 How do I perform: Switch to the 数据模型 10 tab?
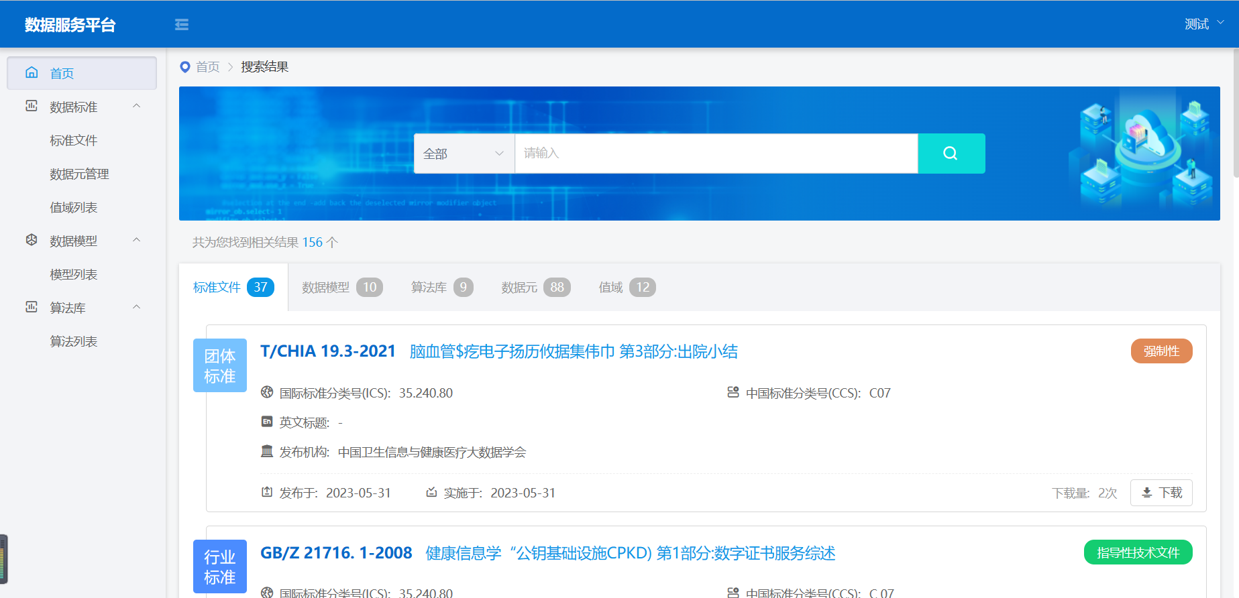click(x=342, y=287)
